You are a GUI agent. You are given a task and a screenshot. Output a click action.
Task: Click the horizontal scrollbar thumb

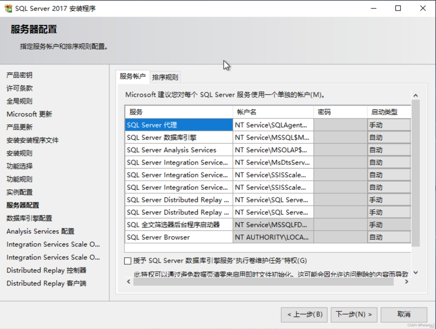pos(263,282)
